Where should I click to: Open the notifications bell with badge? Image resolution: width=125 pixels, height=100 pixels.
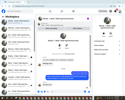tap(115, 11)
